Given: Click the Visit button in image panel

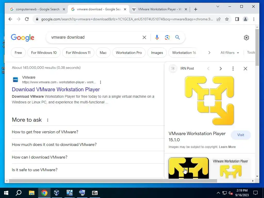Looking at the screenshot, I should click(241, 135).
